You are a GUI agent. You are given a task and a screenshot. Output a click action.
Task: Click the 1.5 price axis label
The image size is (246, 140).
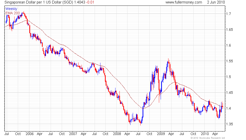click(228, 77)
